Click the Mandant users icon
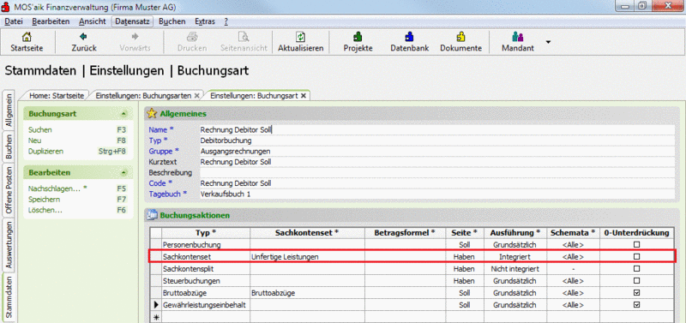The image size is (686, 323). 518,37
